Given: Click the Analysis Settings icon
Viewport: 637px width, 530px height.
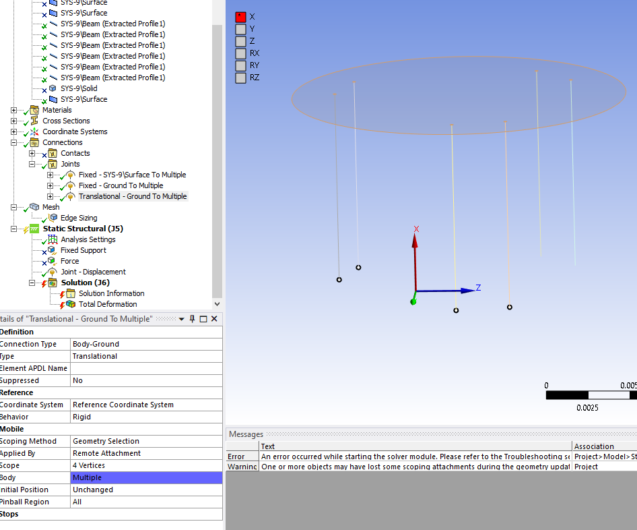Looking at the screenshot, I should pyautogui.click(x=53, y=239).
